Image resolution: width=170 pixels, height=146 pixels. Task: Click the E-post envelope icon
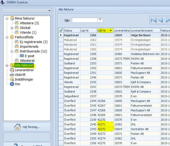point(22,56)
